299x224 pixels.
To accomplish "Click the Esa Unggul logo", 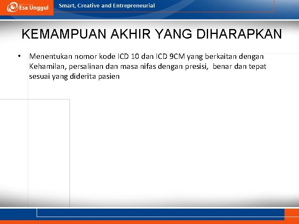I will 28,7.
